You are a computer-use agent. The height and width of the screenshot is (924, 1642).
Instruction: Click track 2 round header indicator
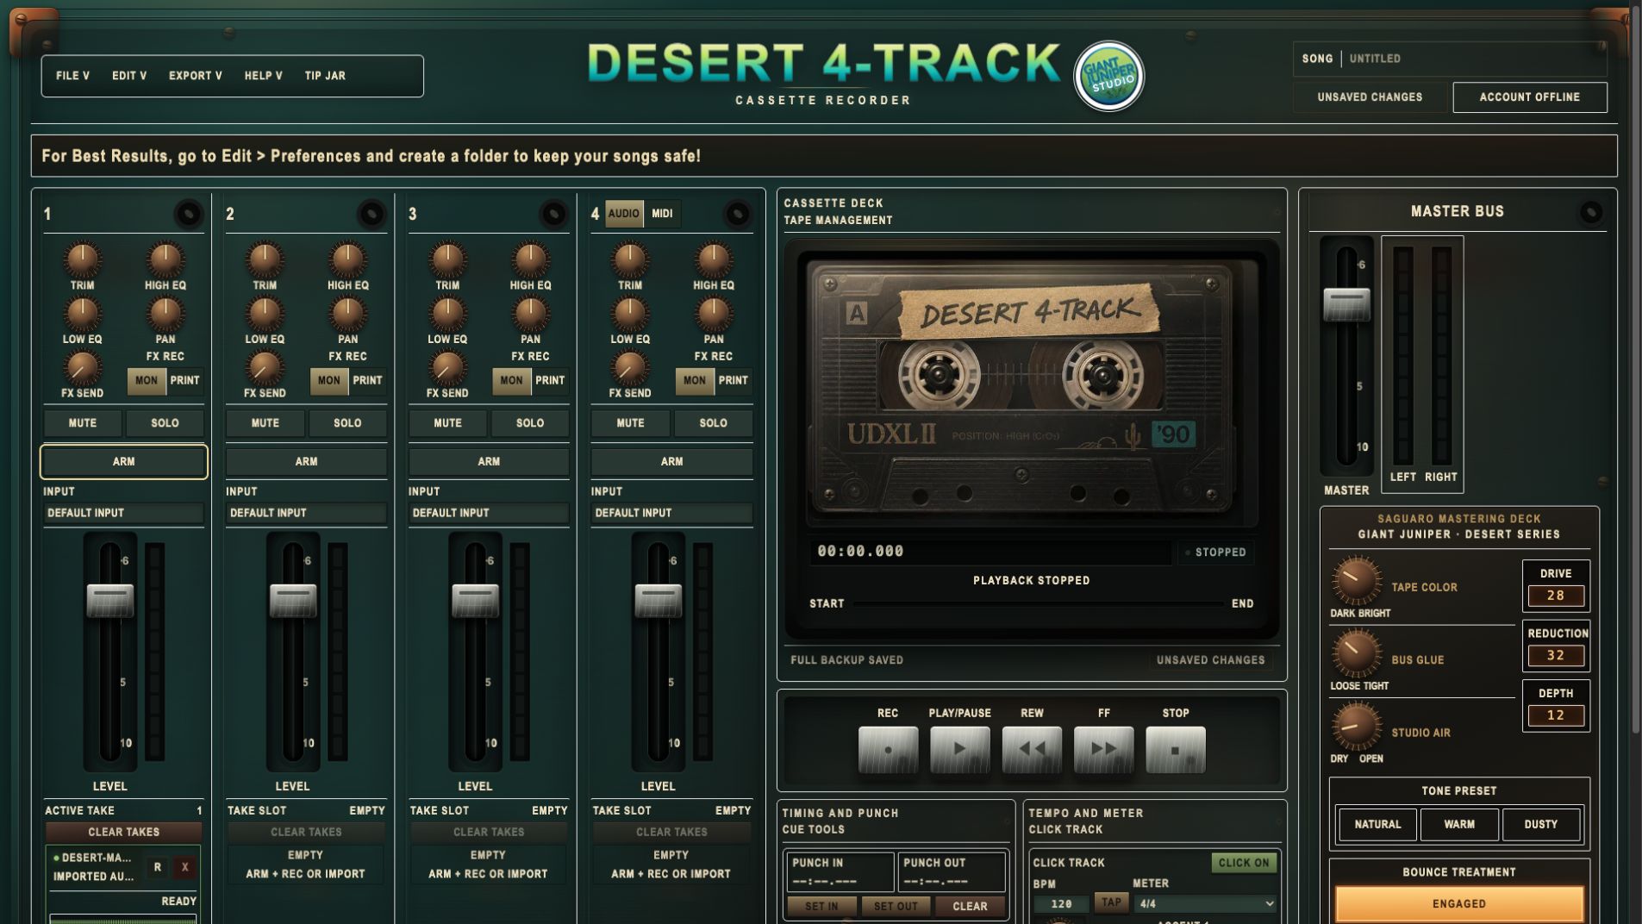tap(371, 213)
